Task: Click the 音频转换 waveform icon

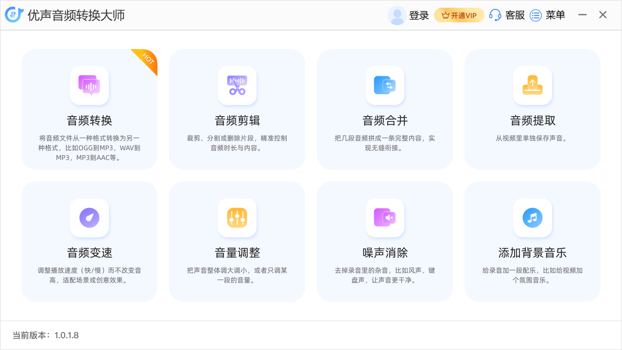Action: (89, 86)
